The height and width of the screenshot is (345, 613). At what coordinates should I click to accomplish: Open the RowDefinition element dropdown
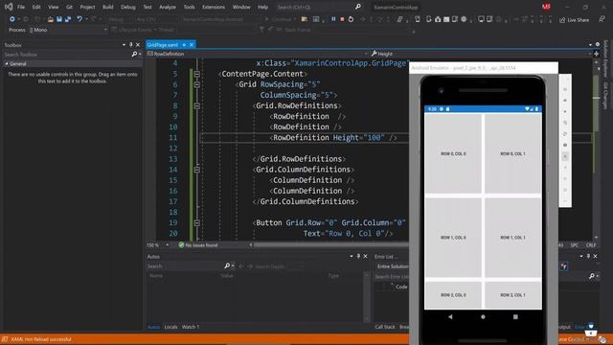pos(258,54)
